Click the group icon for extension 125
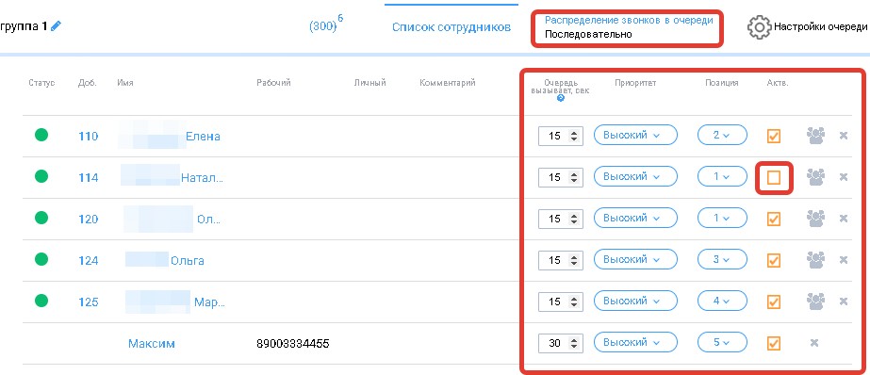Viewport: 870px width, 375px height. 815,302
